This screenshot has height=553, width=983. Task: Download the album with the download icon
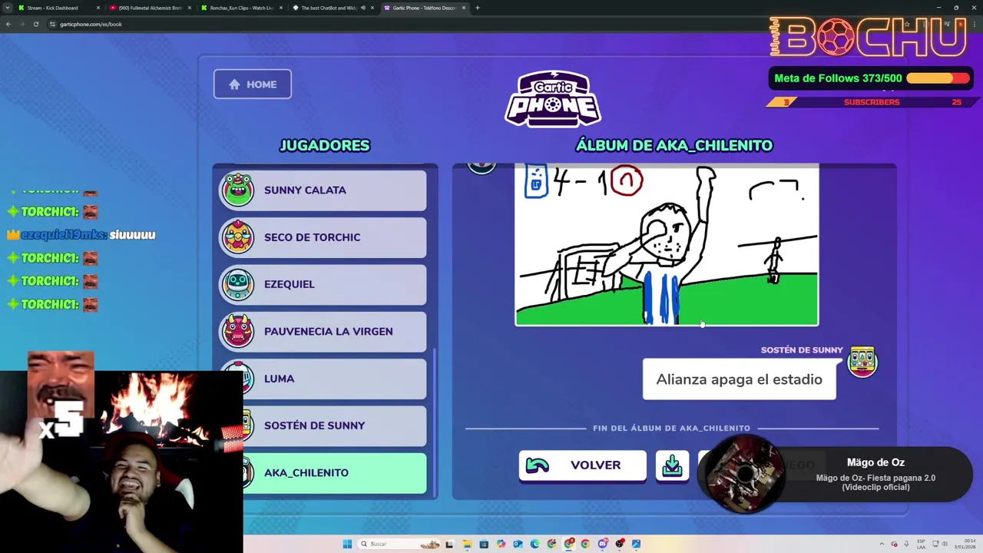tap(672, 465)
